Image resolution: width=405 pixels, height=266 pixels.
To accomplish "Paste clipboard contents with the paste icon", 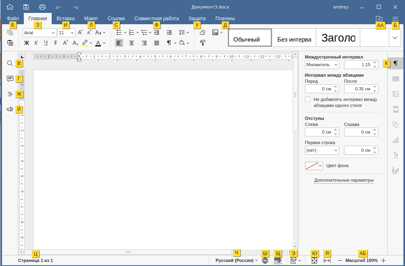I will coord(10,43).
